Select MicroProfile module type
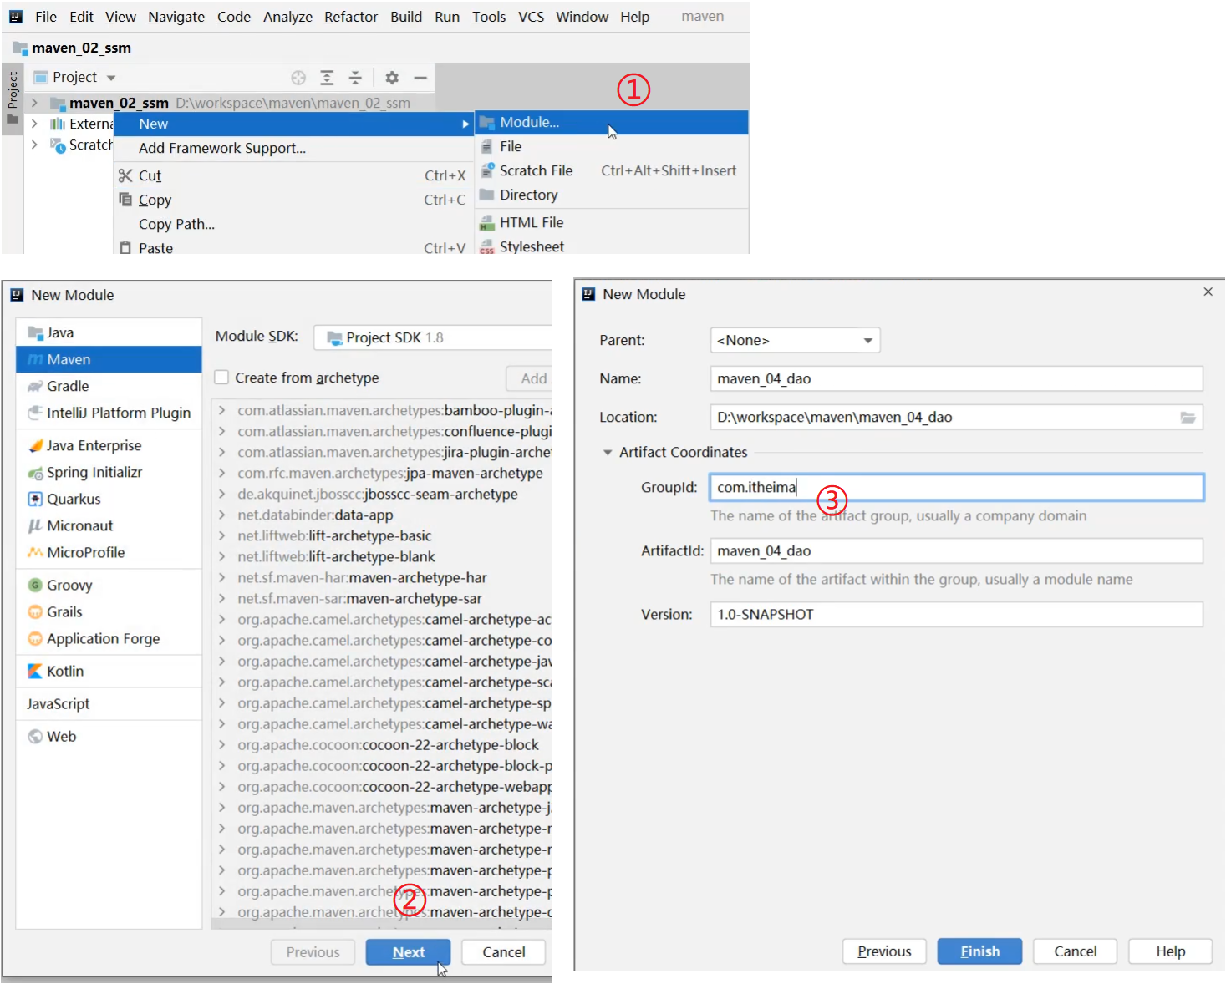Screen dimensions: 1226x984 pyautogui.click(x=109, y=552)
